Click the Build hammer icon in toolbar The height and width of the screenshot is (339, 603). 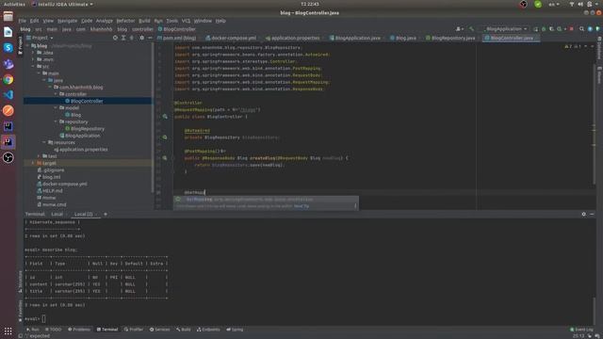[471, 29]
